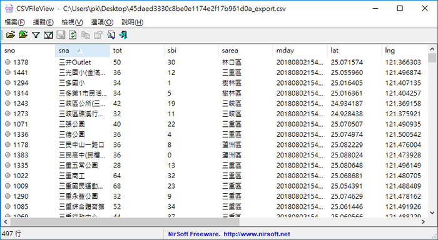The width and height of the screenshot is (438, 240).
Task: Open the 說明(H) menu
Action: pos(133,22)
